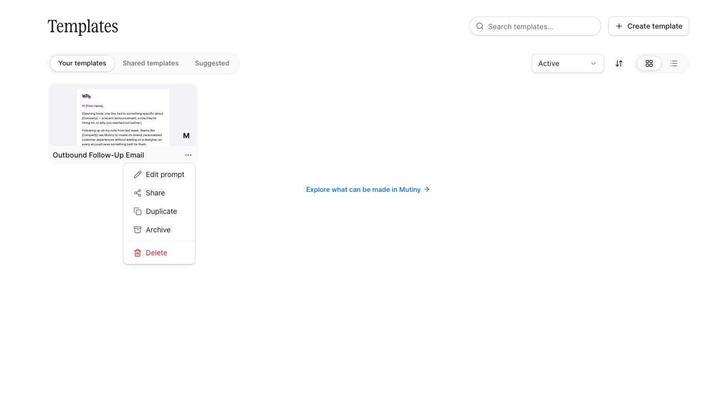The width and height of the screenshot is (727, 395).
Task: Click the duplicate copy icon
Action: point(138,211)
